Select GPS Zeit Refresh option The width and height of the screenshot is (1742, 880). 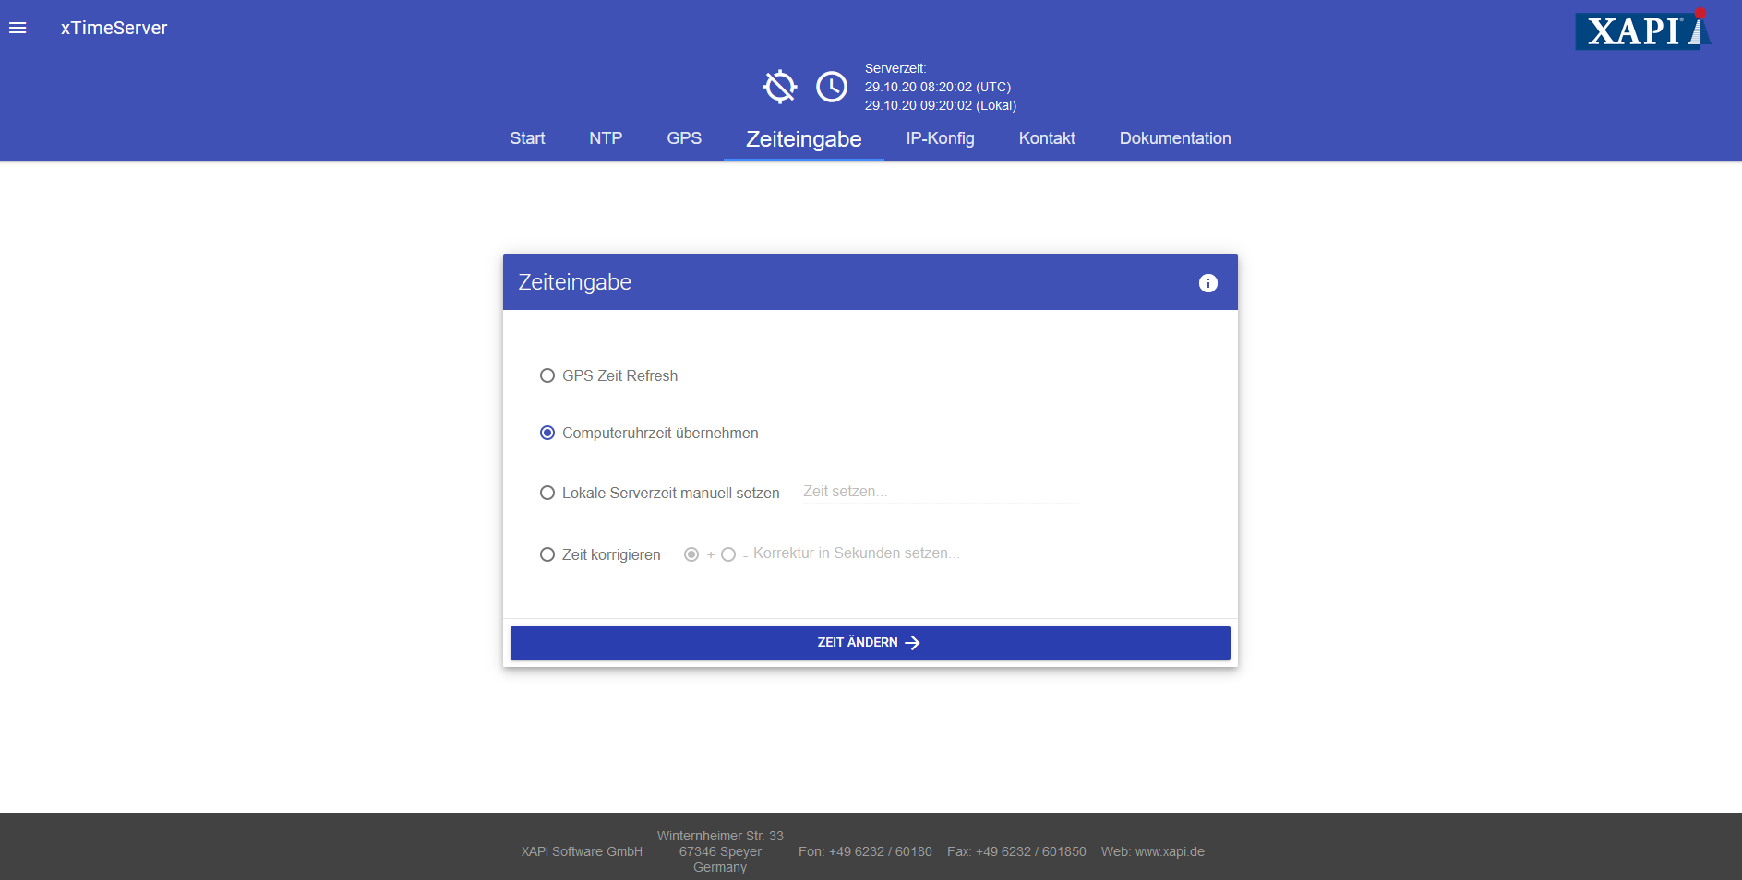pyautogui.click(x=547, y=375)
